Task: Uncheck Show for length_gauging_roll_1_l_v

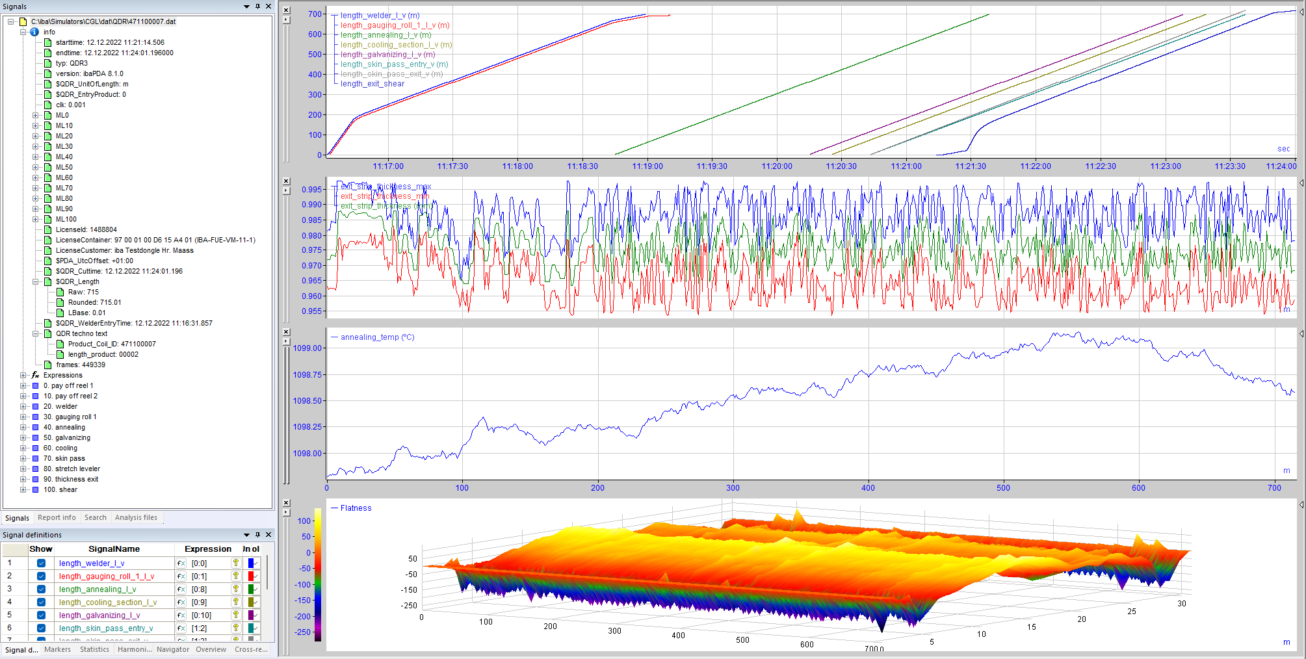Action: (x=41, y=576)
